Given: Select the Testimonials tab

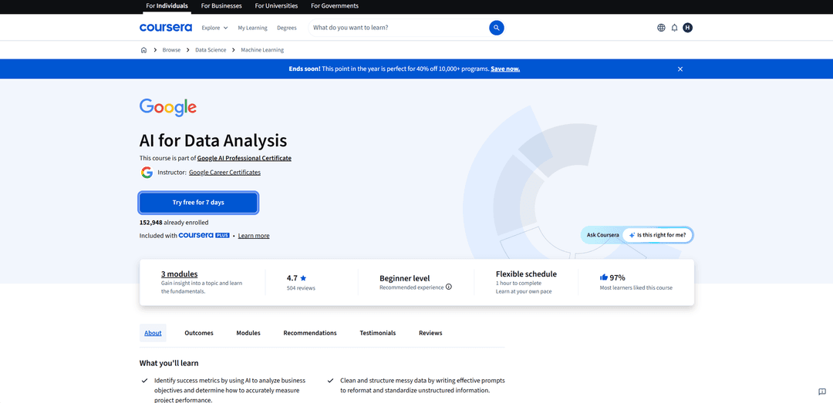Looking at the screenshot, I should [378, 333].
